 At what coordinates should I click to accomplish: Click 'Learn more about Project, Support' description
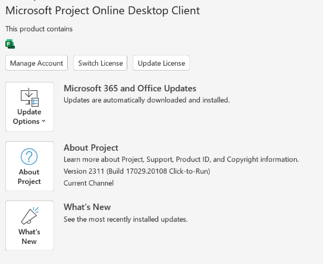(181, 160)
